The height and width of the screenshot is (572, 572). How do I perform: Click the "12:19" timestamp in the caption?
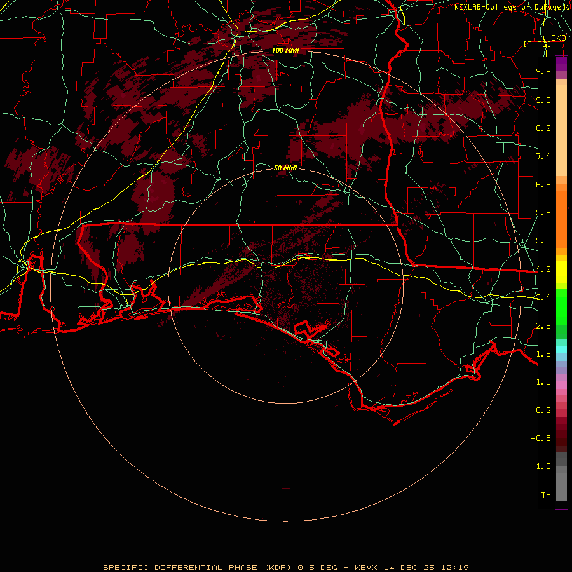click(454, 568)
